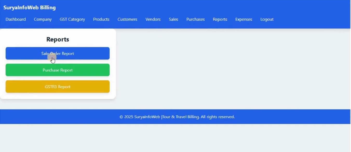The image size is (351, 152).
Task: Logout of SuryaInfoWeb Billing
Action: [267, 19]
